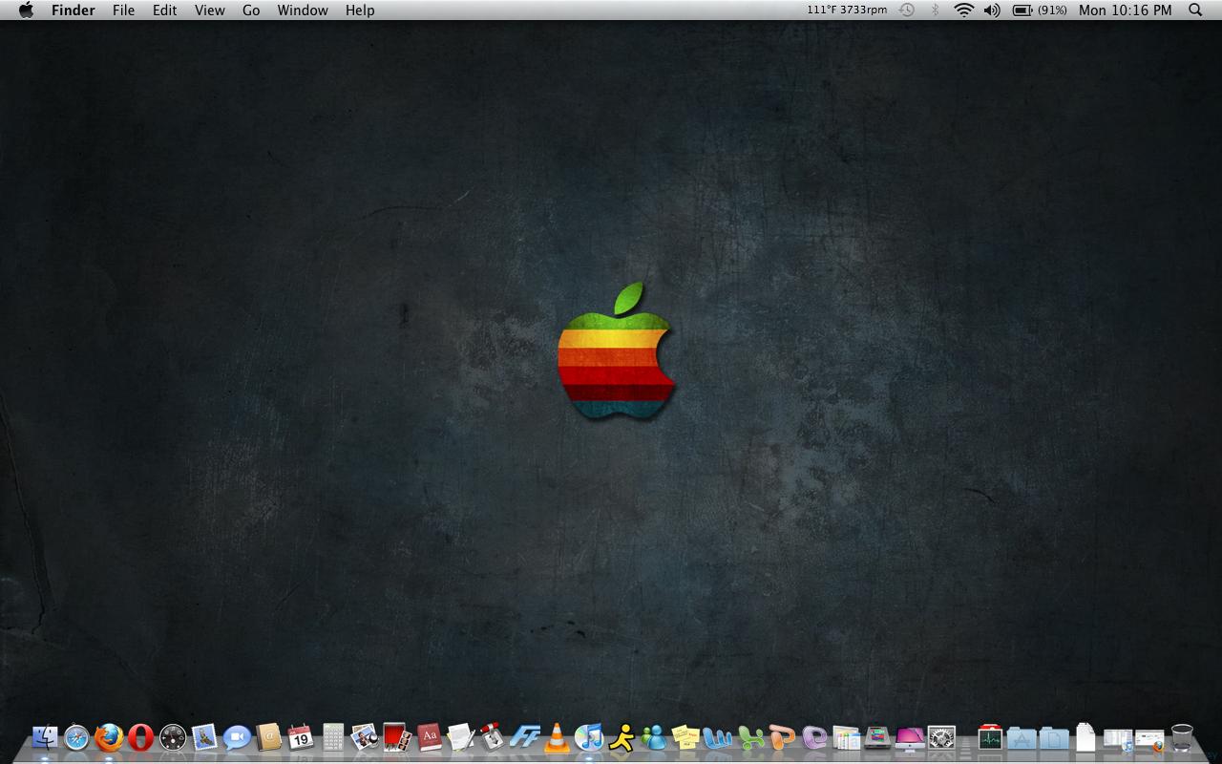Open the Applications folder stack
Image resolution: width=1222 pixels, height=764 pixels.
point(1022,737)
